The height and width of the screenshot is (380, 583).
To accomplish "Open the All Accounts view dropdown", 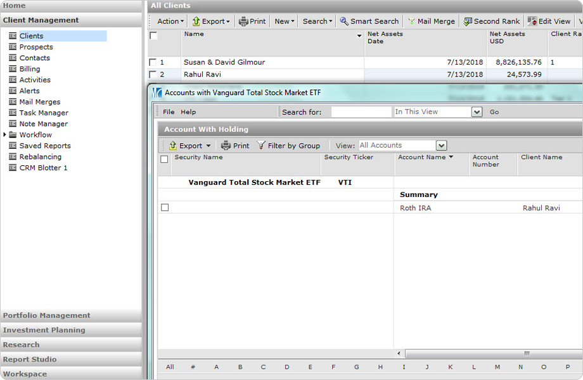I will click(442, 146).
